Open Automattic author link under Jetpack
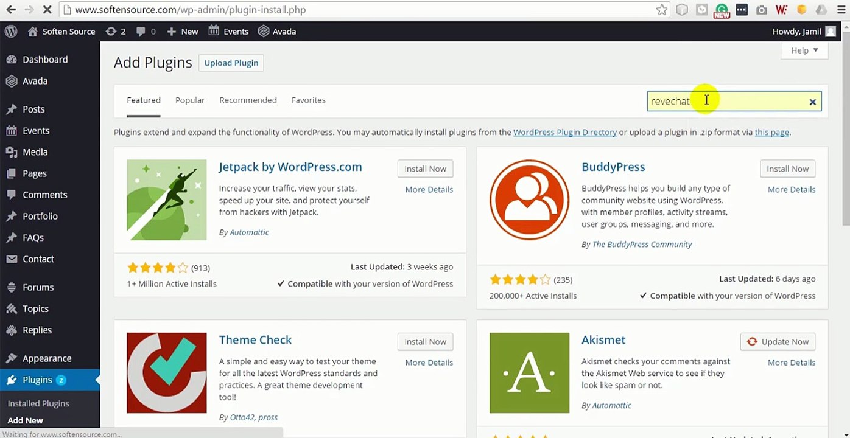This screenshot has width=850, height=438. [x=249, y=232]
